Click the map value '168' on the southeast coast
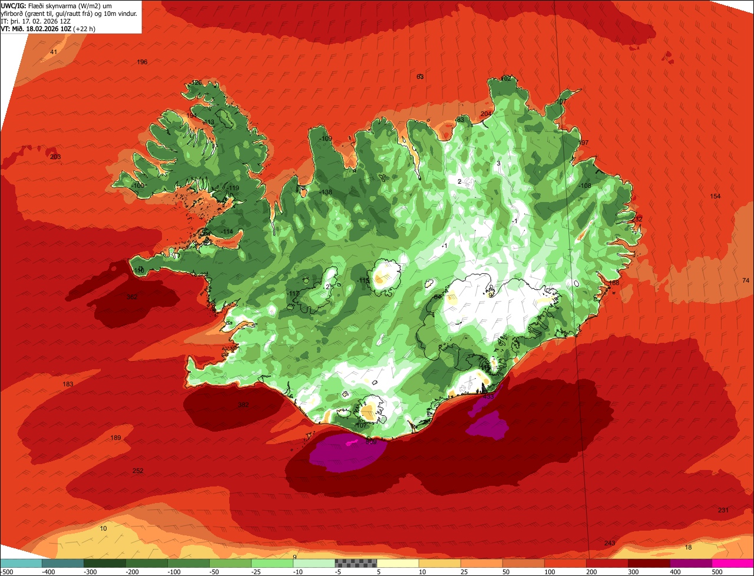 (614, 283)
